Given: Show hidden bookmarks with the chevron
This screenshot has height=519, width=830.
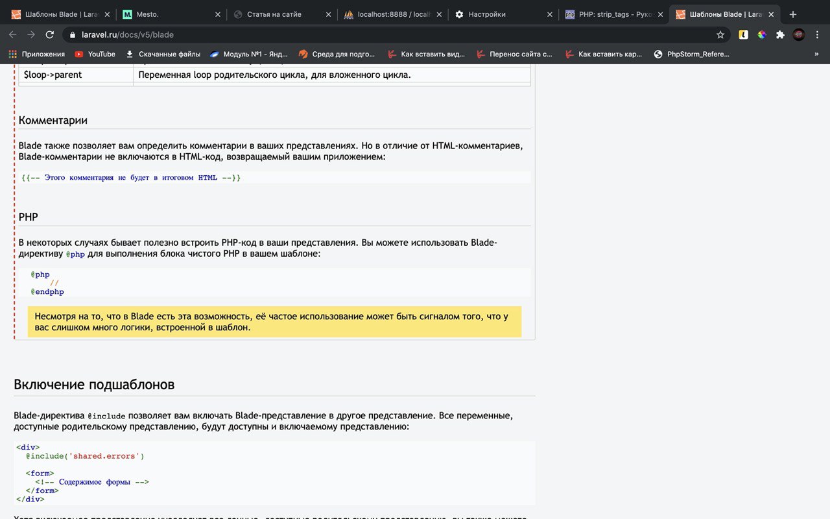Looking at the screenshot, I should click(816, 54).
